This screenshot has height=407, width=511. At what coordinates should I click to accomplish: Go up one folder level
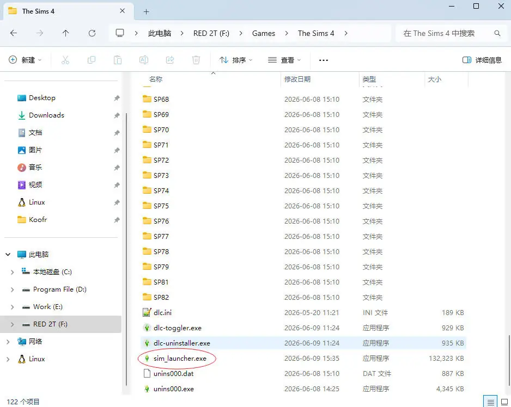(x=65, y=33)
